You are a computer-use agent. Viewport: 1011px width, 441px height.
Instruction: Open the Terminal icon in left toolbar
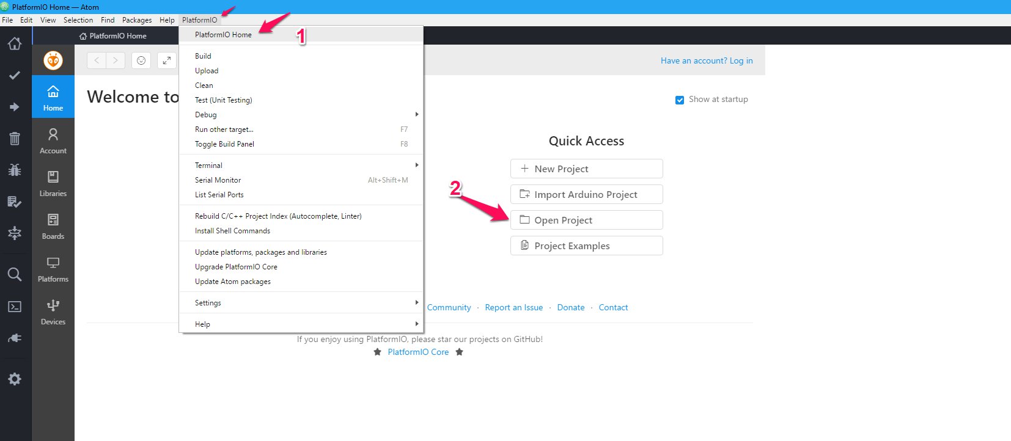pos(15,307)
